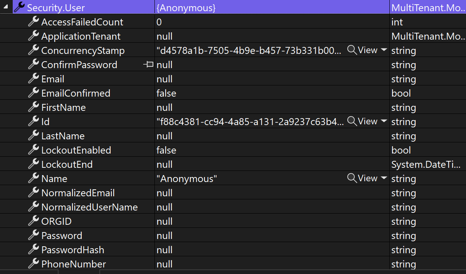Expand visualizer dropdown arrow in ConcurrencyStamp row
Image resolution: width=466 pixels, height=274 pixels.
tap(384, 50)
